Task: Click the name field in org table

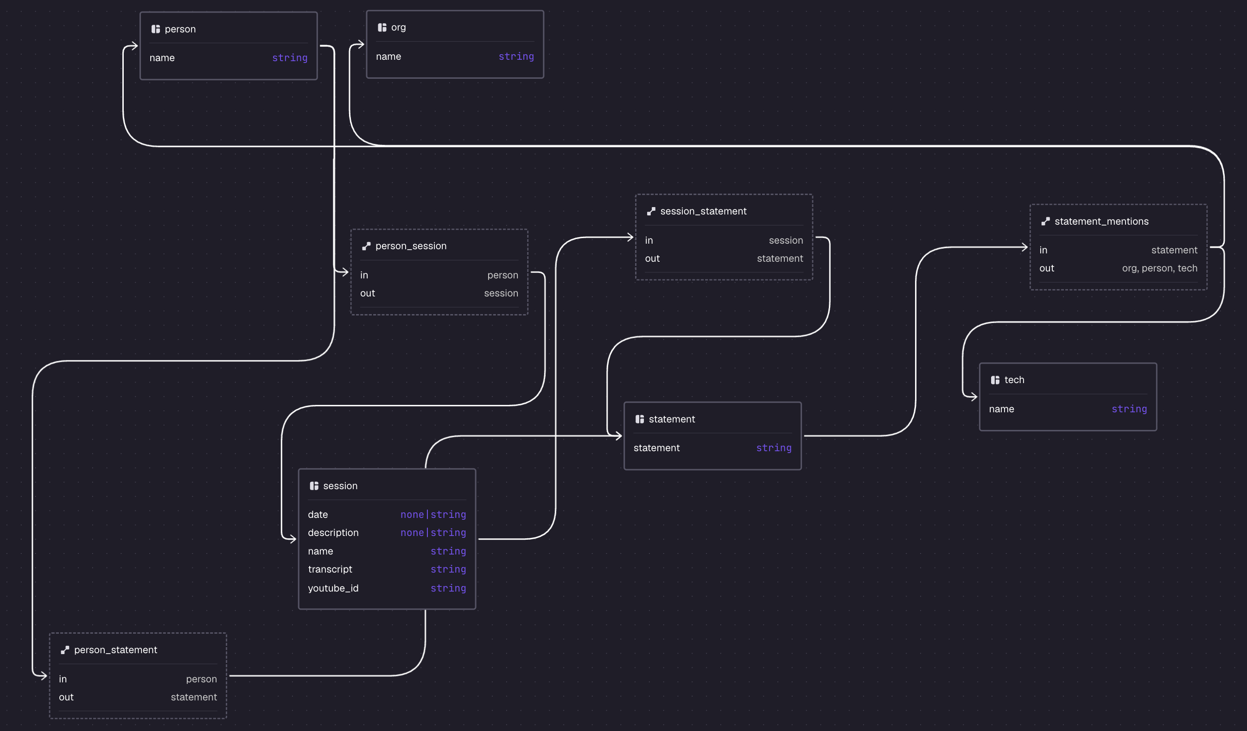Action: (455, 57)
